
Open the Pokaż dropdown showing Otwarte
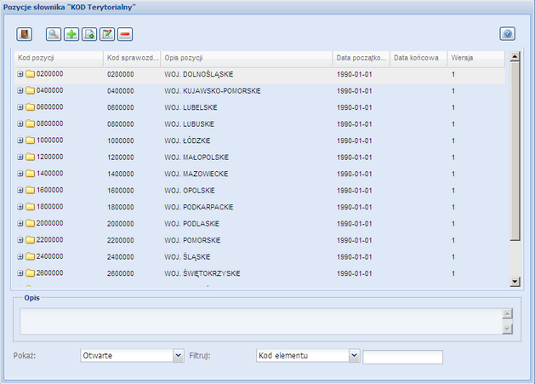tap(178, 356)
